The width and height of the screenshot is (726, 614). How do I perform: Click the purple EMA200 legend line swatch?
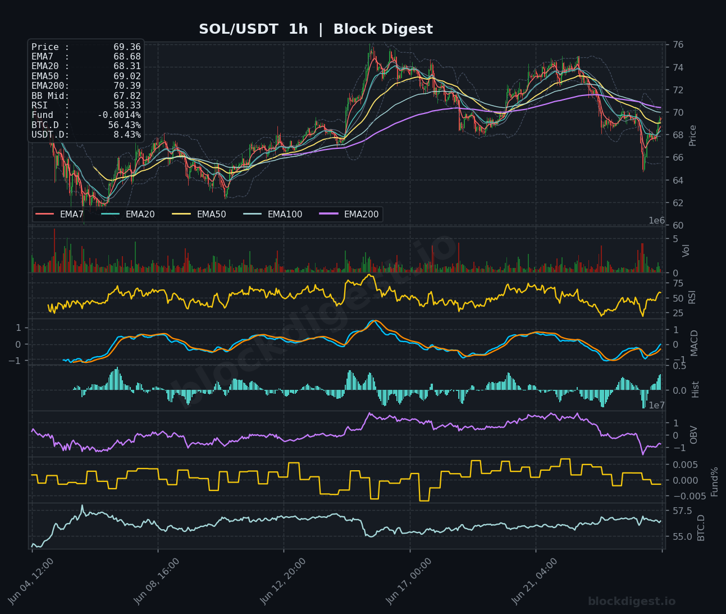click(x=329, y=214)
